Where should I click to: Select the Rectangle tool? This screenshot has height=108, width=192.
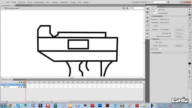pyautogui.click(x=190, y=32)
